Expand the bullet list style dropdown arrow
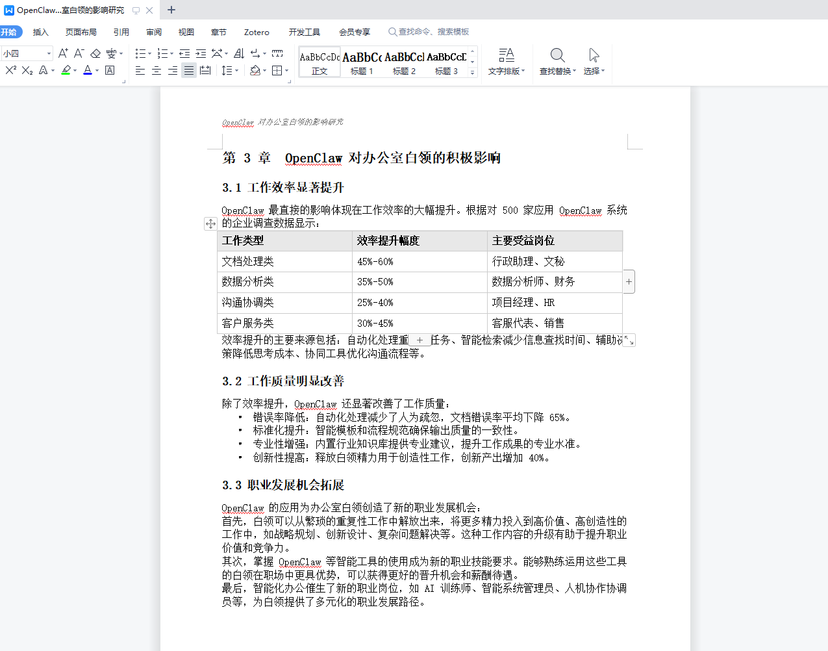828x651 pixels. click(149, 54)
